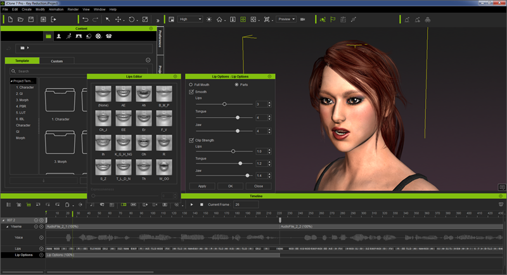Click the camera icon beside Preview

tap(303, 20)
